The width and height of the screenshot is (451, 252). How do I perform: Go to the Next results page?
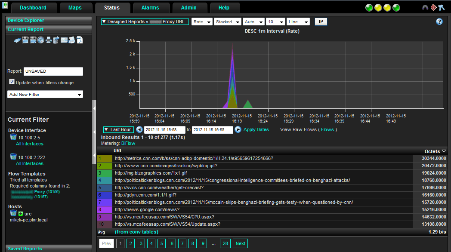point(241,244)
